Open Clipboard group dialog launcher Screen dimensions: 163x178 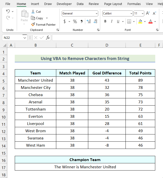(58, 30)
